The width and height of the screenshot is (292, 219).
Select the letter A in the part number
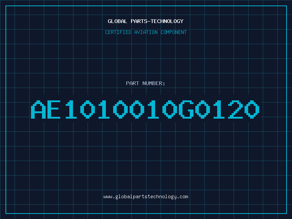coord(38,109)
